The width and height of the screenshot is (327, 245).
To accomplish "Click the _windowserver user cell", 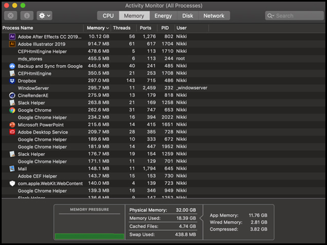I will [x=192, y=88].
